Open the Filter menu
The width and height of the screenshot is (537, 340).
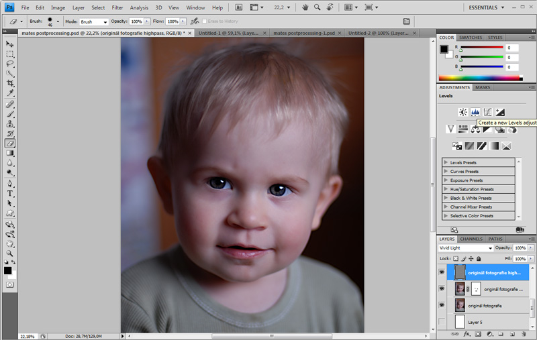(x=117, y=7)
